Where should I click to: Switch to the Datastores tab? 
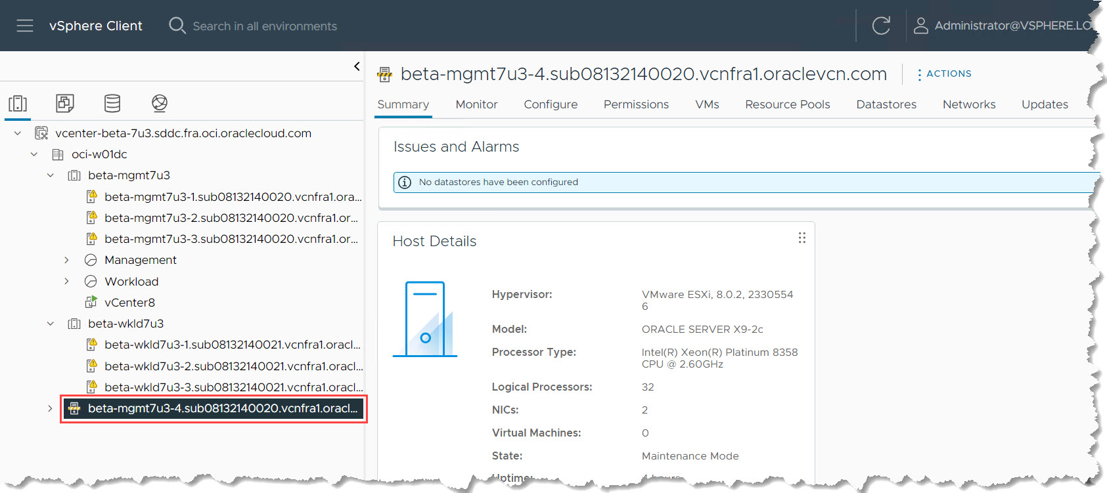[886, 104]
